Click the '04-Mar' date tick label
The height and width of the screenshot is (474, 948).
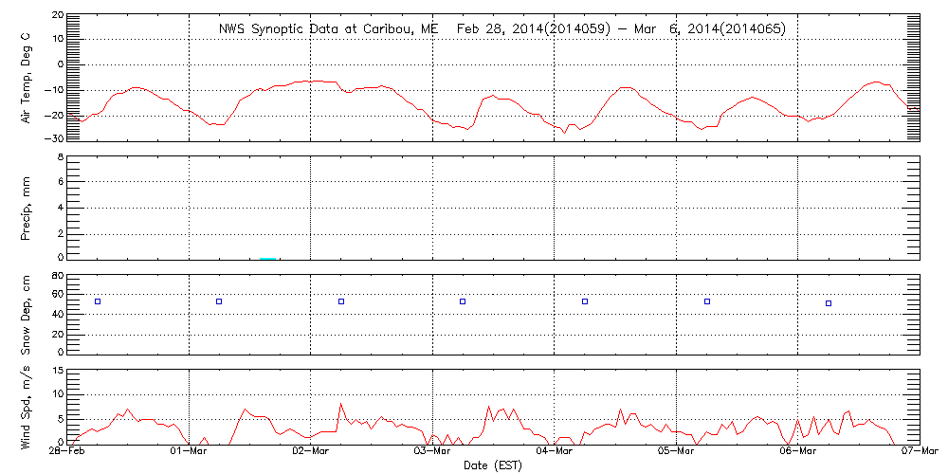555,453
